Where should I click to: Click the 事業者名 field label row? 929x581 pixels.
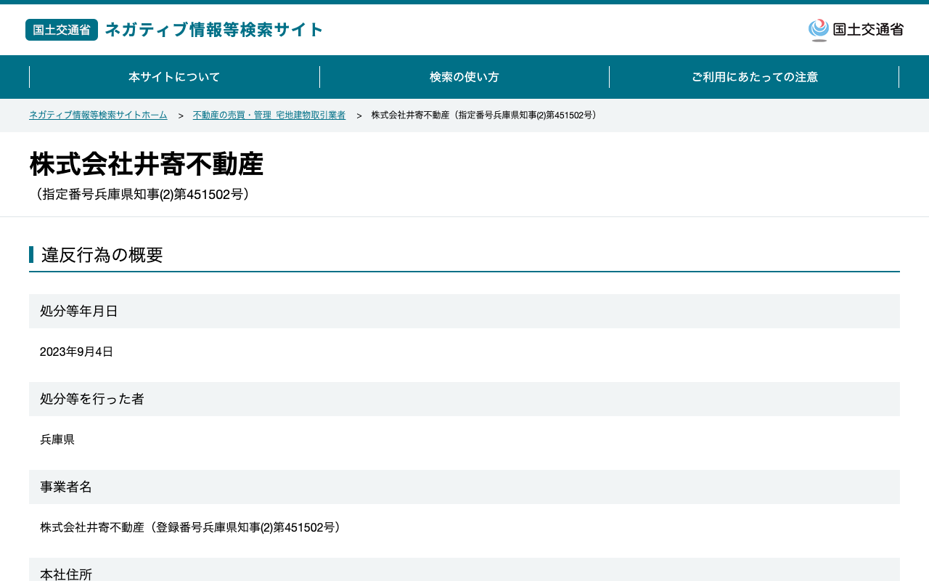[464, 487]
